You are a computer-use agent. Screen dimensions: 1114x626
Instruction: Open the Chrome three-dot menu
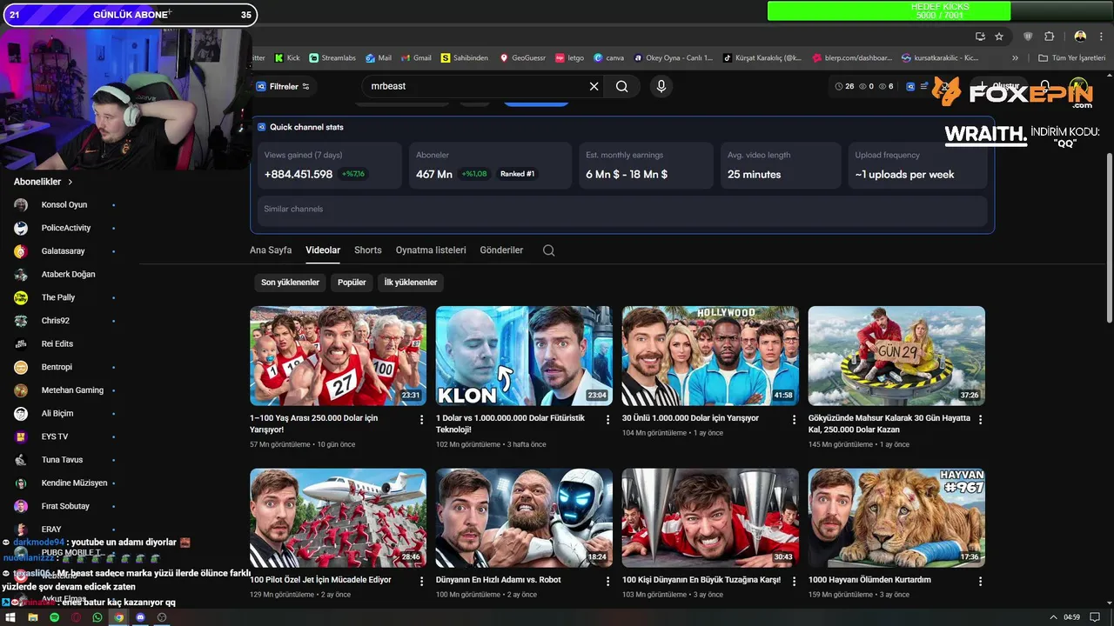pyautogui.click(x=1101, y=37)
